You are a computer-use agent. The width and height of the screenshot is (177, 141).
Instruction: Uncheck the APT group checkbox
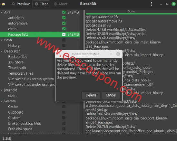point(64,12)
